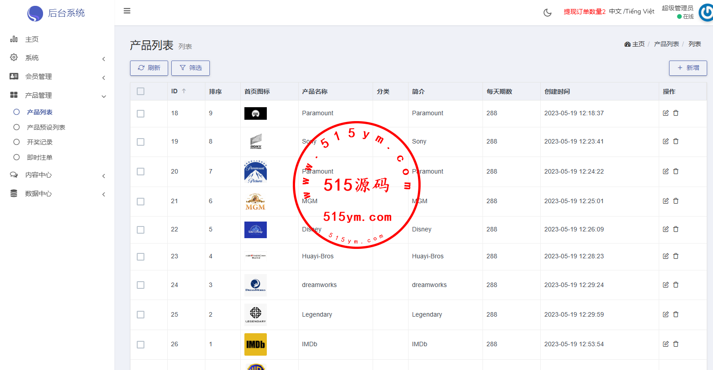Edit the Paramount row ID 20
713x370 pixels.
[665, 171]
